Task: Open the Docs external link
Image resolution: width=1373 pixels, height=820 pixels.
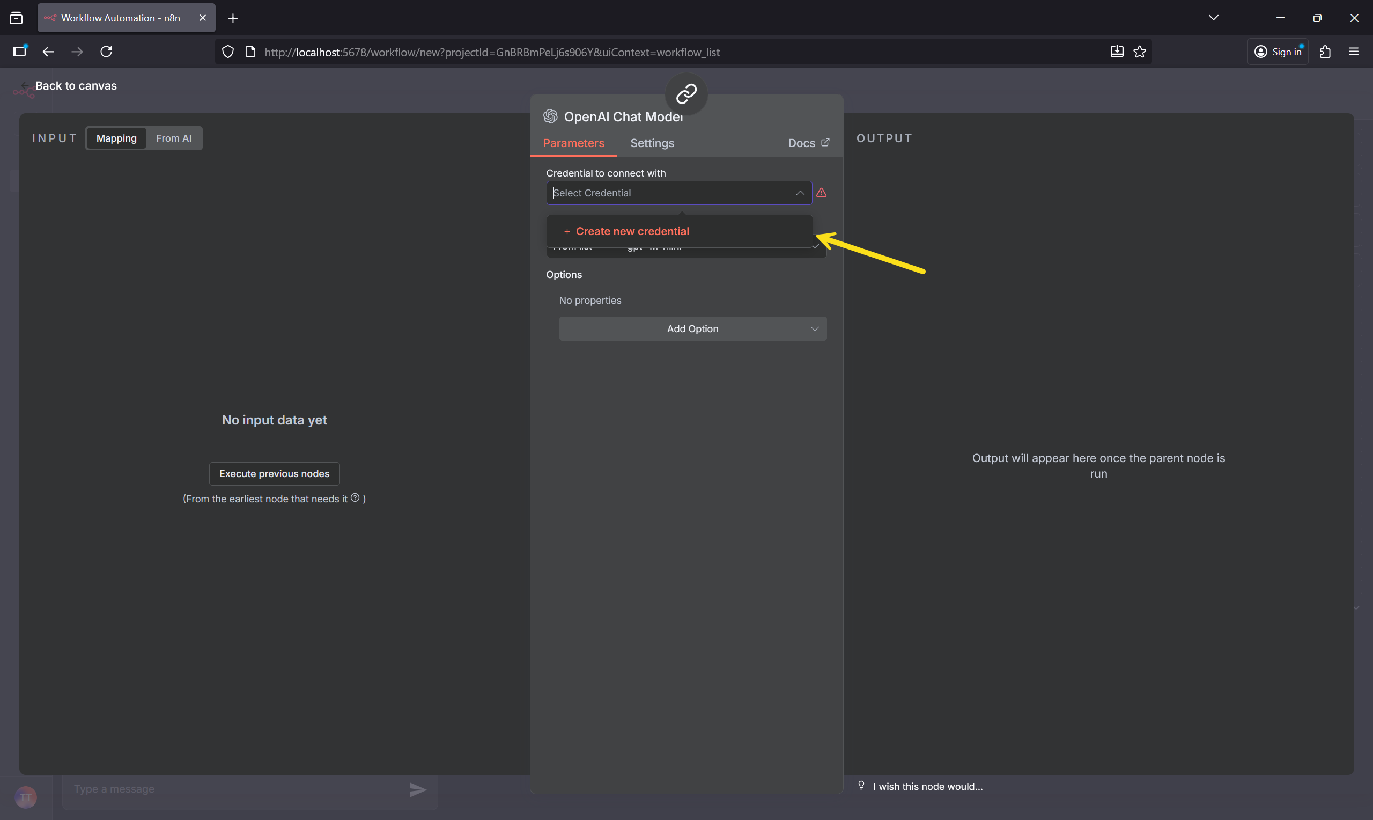Action: click(x=809, y=143)
